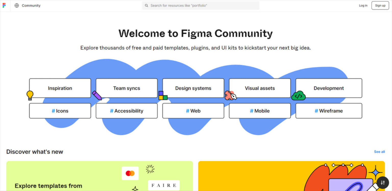392x191 pixels.
Task: Select the #Icons tag
Action: pyautogui.click(x=60, y=111)
